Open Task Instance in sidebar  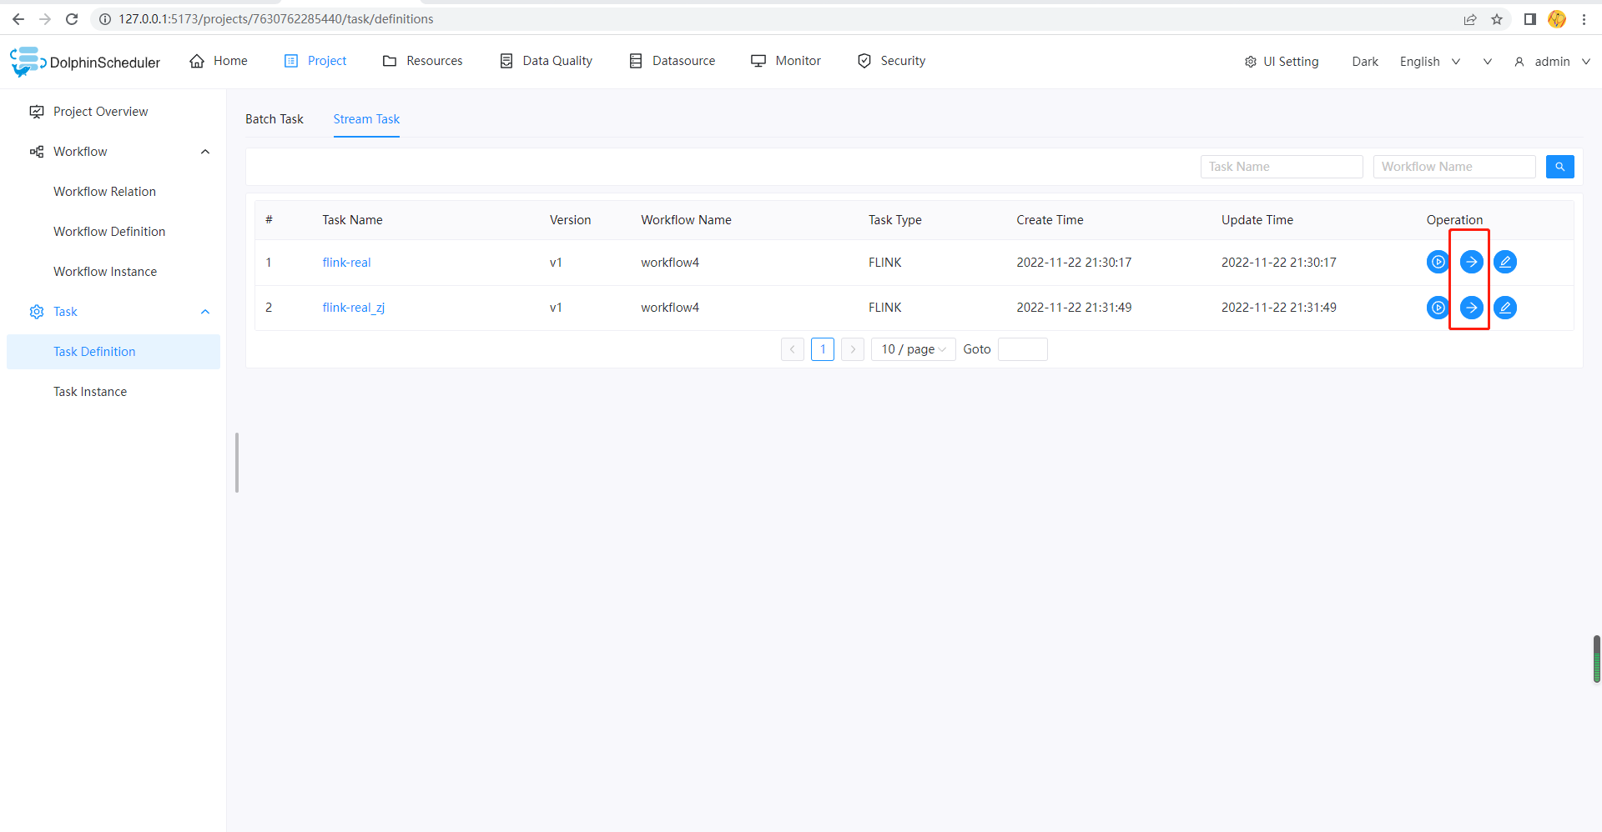pyautogui.click(x=113, y=392)
